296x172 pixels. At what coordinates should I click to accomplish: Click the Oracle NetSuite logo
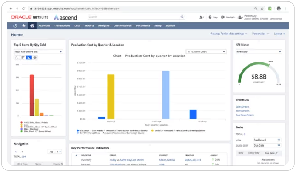(x=29, y=17)
